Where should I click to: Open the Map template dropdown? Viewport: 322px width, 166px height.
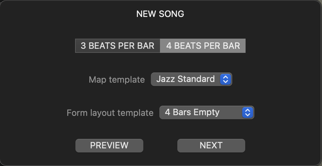click(x=191, y=79)
